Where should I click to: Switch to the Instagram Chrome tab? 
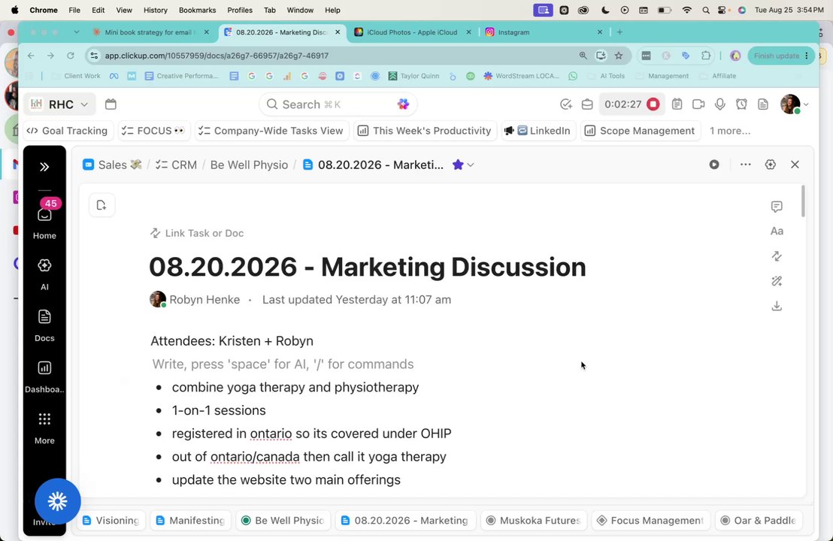[x=544, y=32]
